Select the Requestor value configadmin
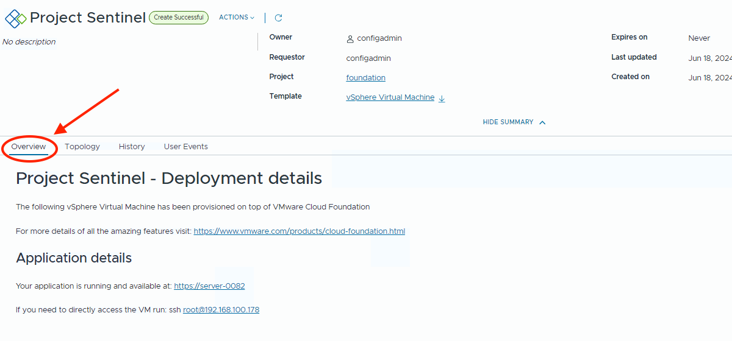 368,58
